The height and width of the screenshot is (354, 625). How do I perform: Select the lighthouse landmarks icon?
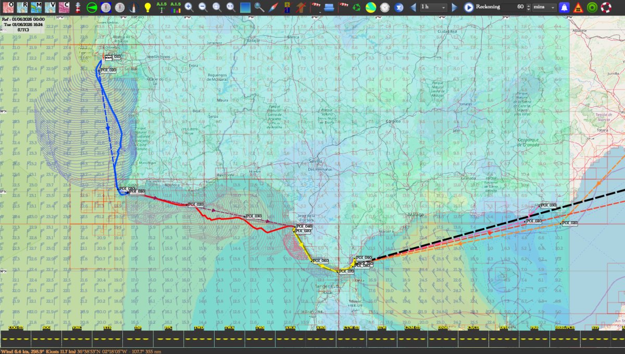(x=78, y=6)
